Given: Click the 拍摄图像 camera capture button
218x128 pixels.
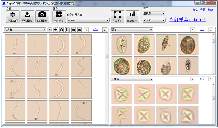Looking at the screenshot, I should 42,16.
